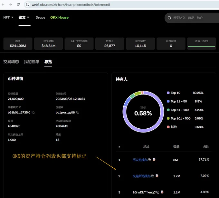The width and height of the screenshot is (219, 198).
Task: Click 1.7M quantity in row 2
Action: point(177,176)
